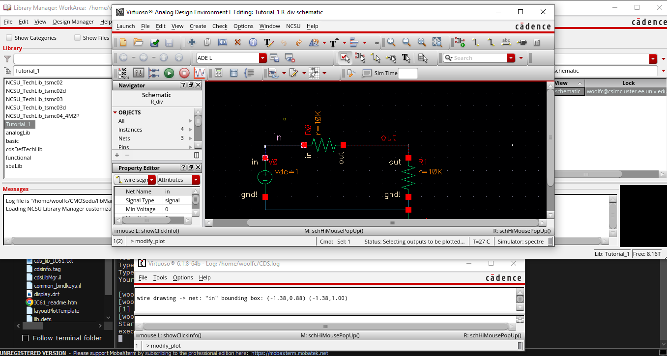
Task: Click the mobaxterm.mobatek.net link
Action: (x=290, y=353)
